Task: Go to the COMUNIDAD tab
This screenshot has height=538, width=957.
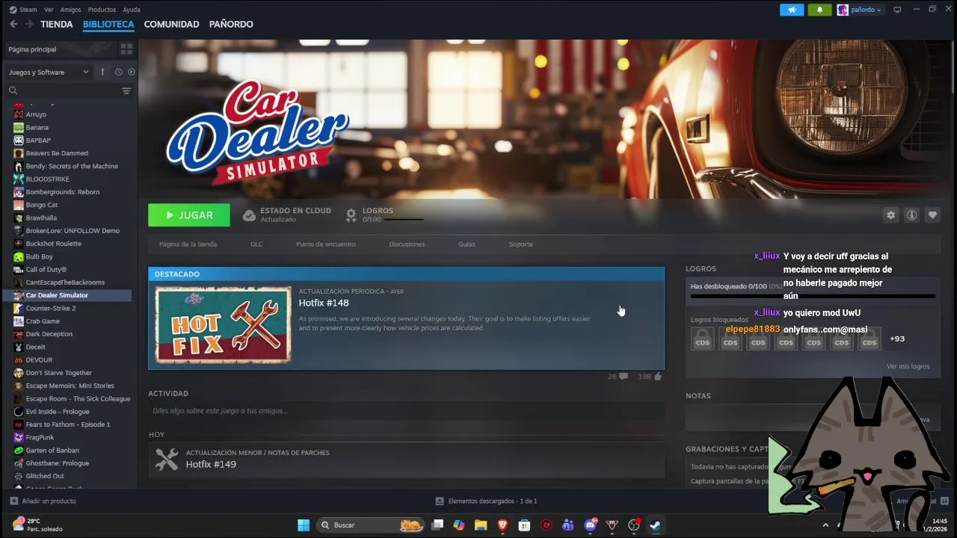Action: [171, 24]
